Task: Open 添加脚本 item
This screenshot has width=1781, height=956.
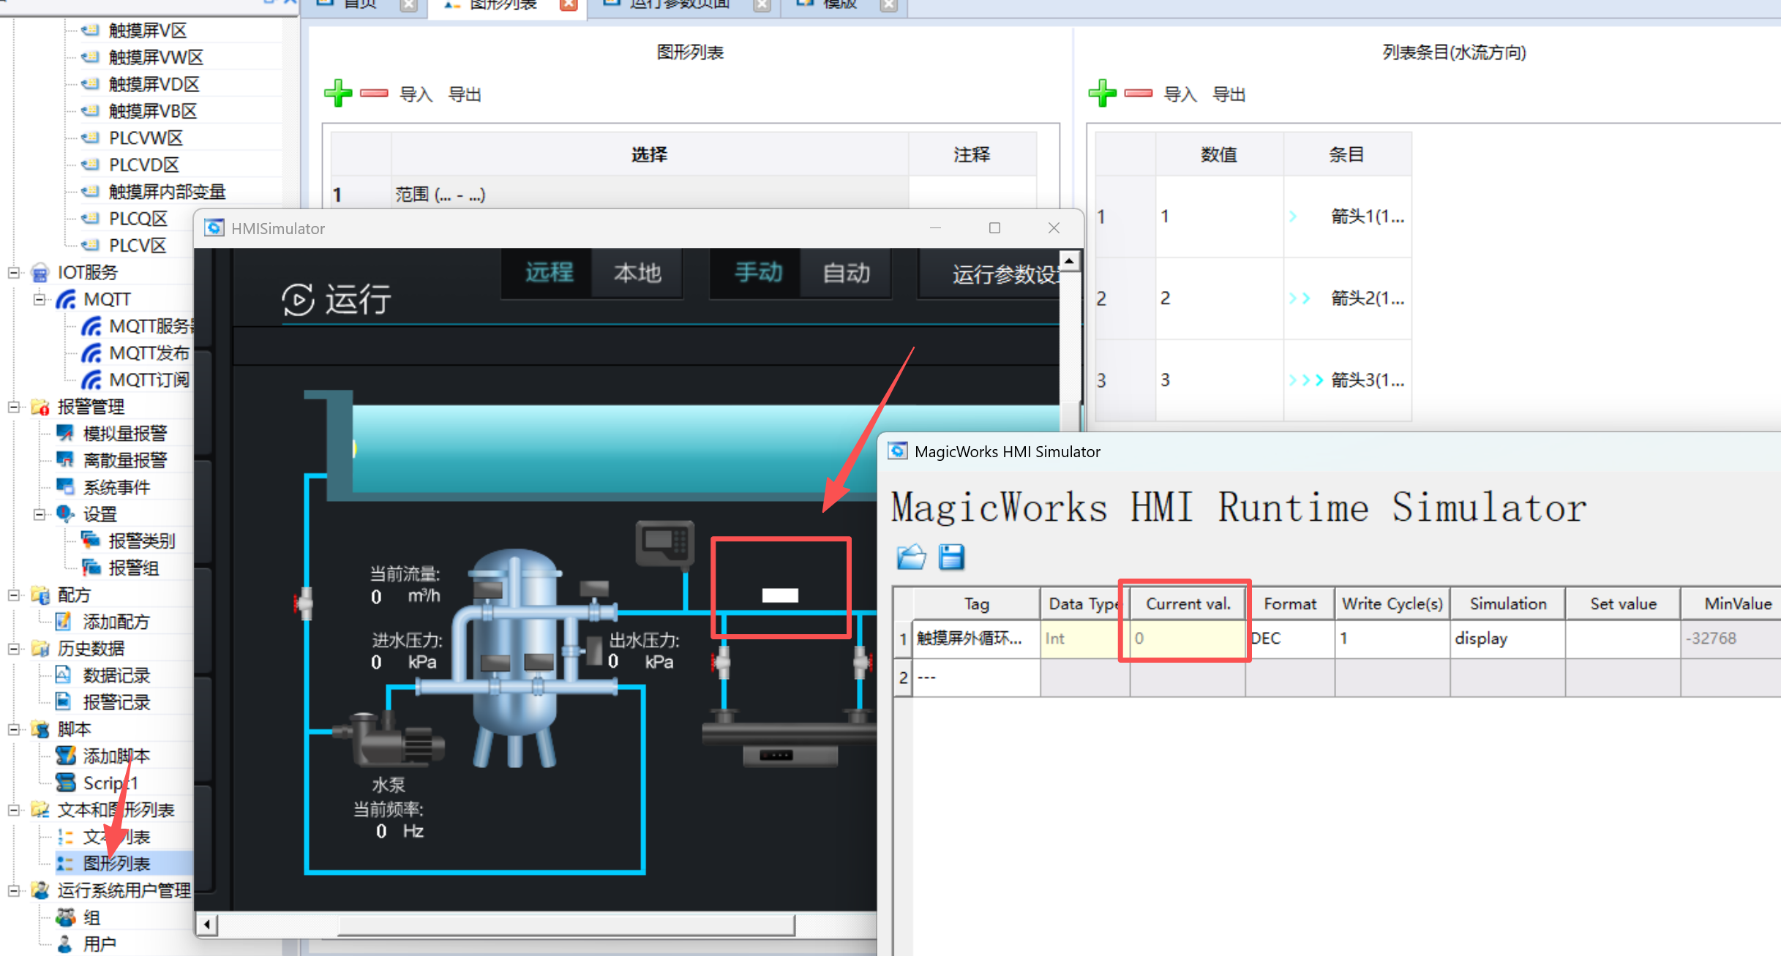Action: click(116, 756)
